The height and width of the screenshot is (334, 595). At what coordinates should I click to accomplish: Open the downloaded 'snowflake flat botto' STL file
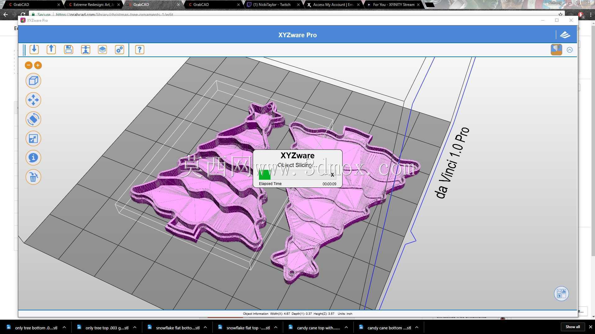178,327
